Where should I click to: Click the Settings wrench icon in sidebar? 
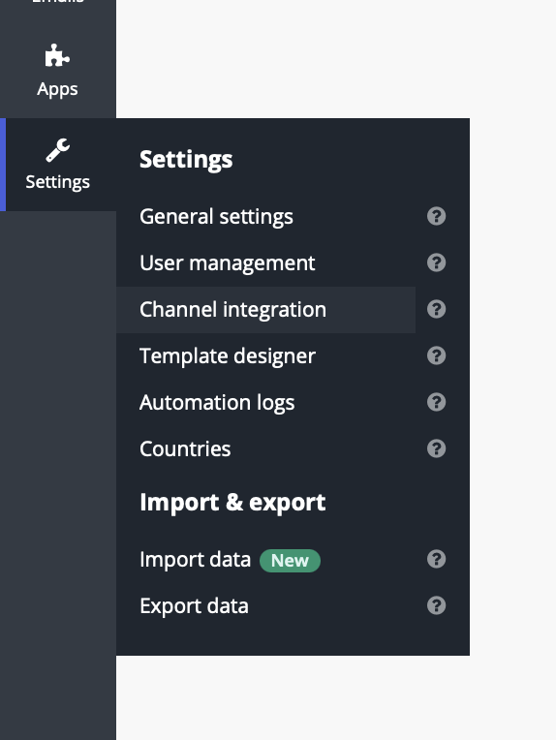[x=57, y=150]
